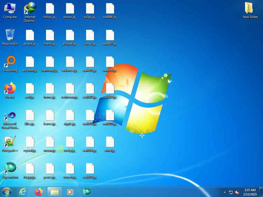
Task: Launch Internet Explorer from the taskbar
Action: tap(23, 192)
